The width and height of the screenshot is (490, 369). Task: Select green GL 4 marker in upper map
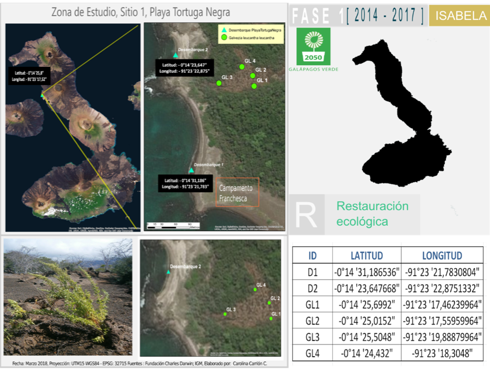[x=242, y=66]
